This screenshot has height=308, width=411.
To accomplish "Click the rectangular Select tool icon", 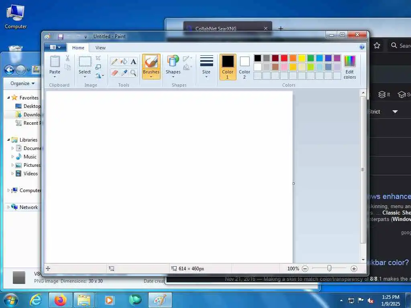I will [x=85, y=62].
